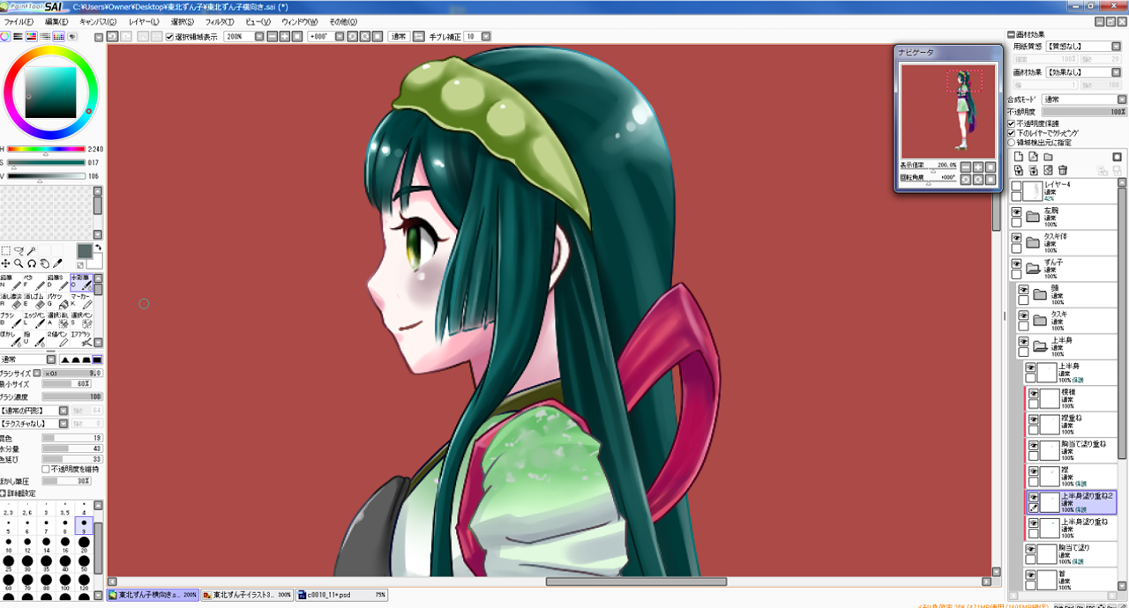The height and width of the screenshot is (608, 1129).
Task: Open the rotation angle dropdown in toolbar
Action: (339, 36)
